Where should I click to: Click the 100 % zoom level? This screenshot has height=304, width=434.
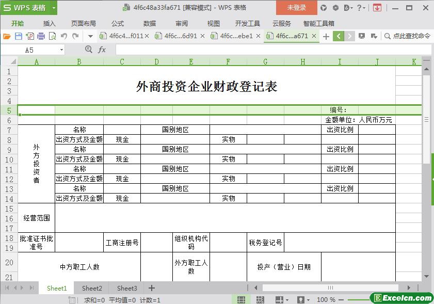[326, 300]
